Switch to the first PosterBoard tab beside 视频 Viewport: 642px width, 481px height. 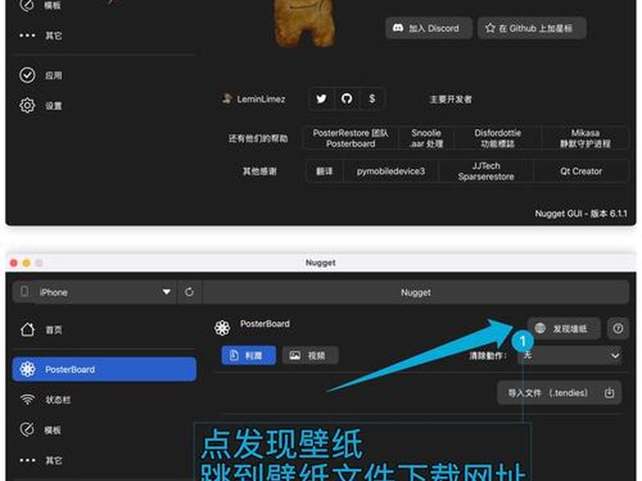tap(249, 355)
